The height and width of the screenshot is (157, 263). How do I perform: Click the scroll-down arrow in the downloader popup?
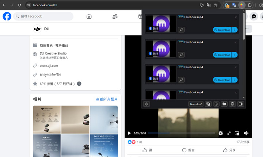pyautogui.click(x=244, y=97)
